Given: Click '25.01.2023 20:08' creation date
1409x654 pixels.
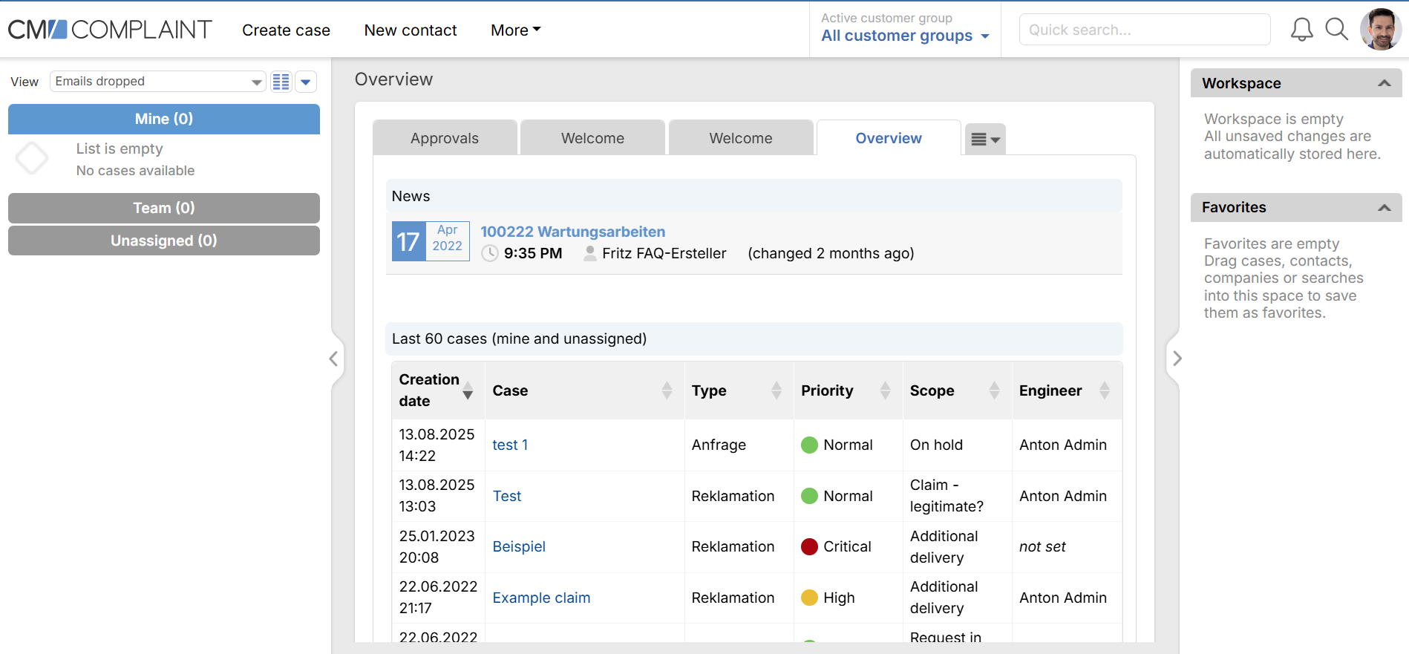Looking at the screenshot, I should click(x=437, y=546).
